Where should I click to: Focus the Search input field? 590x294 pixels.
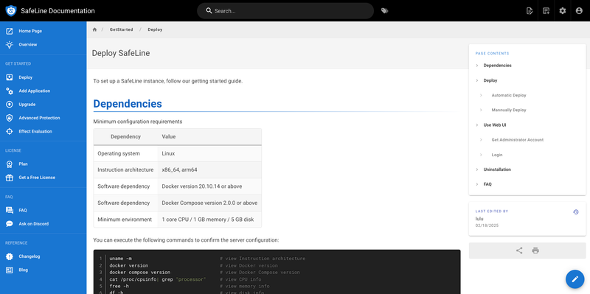click(x=285, y=11)
